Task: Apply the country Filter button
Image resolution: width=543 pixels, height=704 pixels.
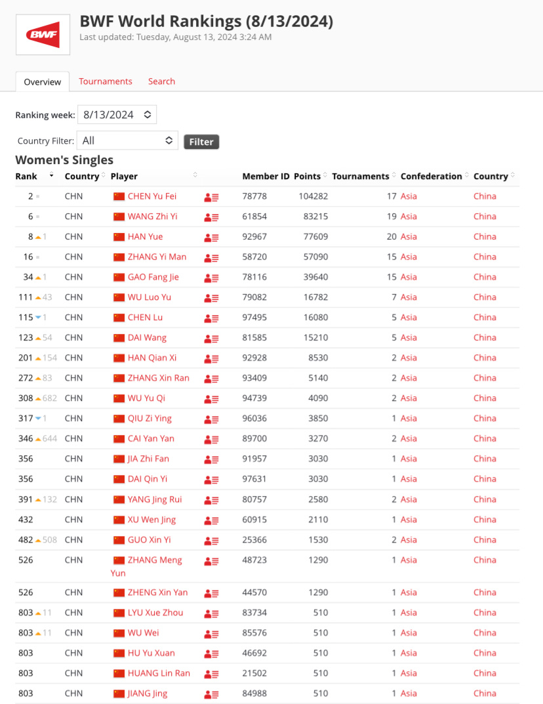Action: tap(201, 142)
